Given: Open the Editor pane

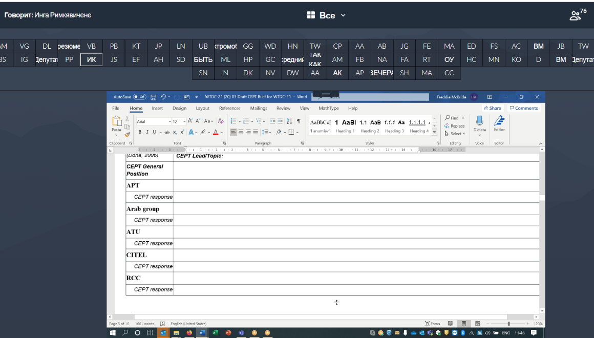Looking at the screenshot, I should click(x=499, y=123).
